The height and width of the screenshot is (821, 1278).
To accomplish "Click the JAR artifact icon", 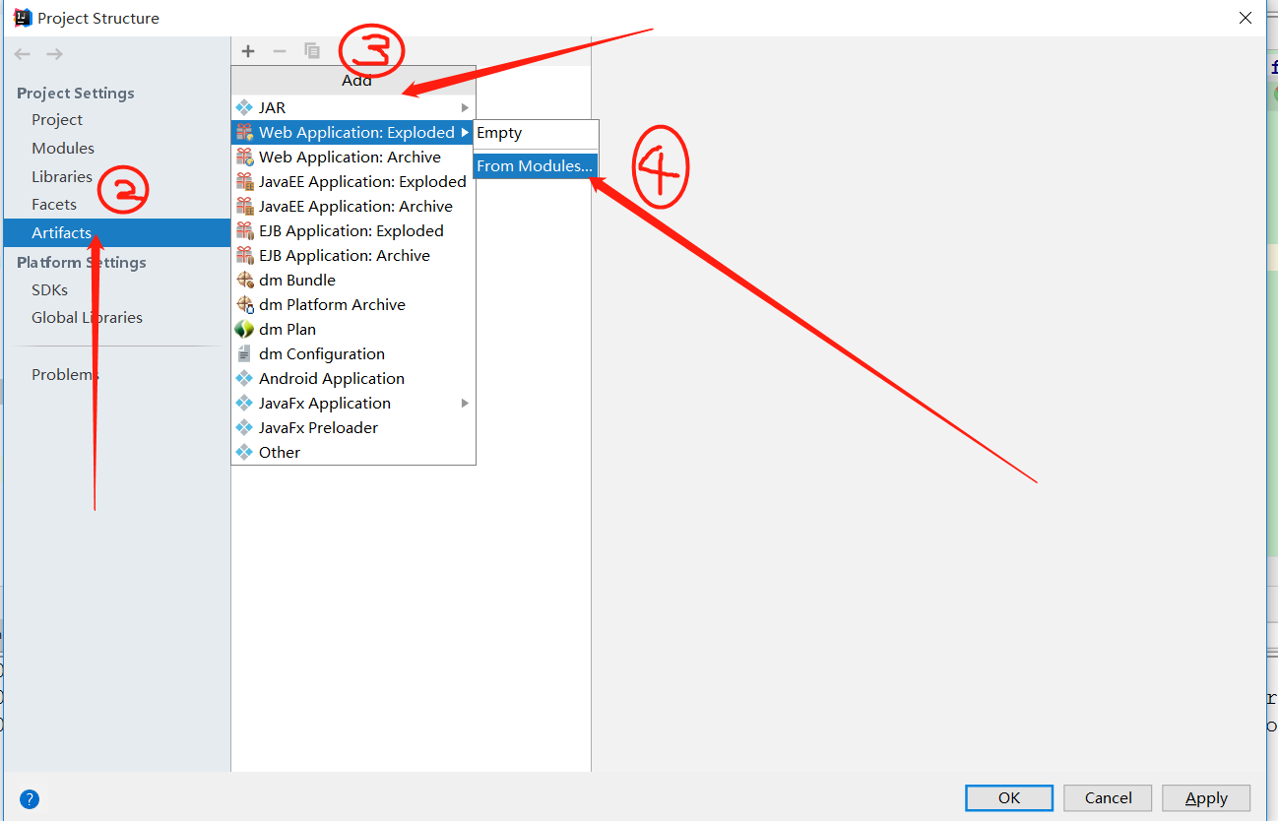I will (x=244, y=107).
